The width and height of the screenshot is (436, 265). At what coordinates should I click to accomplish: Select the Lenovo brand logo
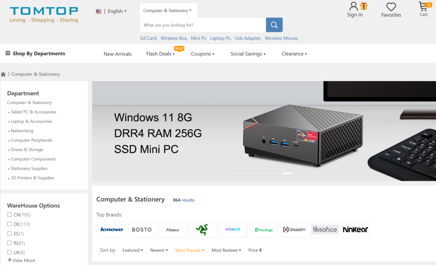(112, 230)
